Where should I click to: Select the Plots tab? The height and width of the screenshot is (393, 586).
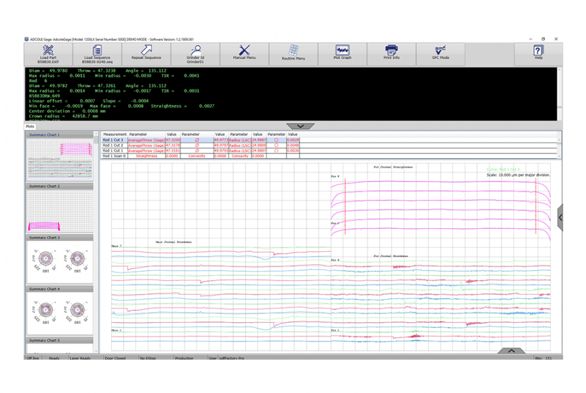click(31, 126)
